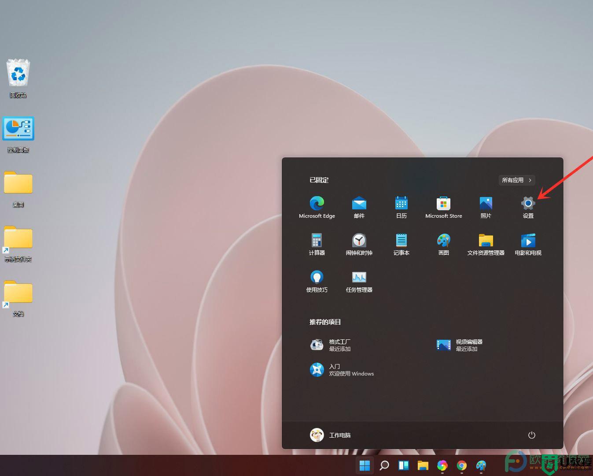Open 闹钟和时钟 (Alarms & Clock) app
This screenshot has width=593, height=476.
point(359,241)
